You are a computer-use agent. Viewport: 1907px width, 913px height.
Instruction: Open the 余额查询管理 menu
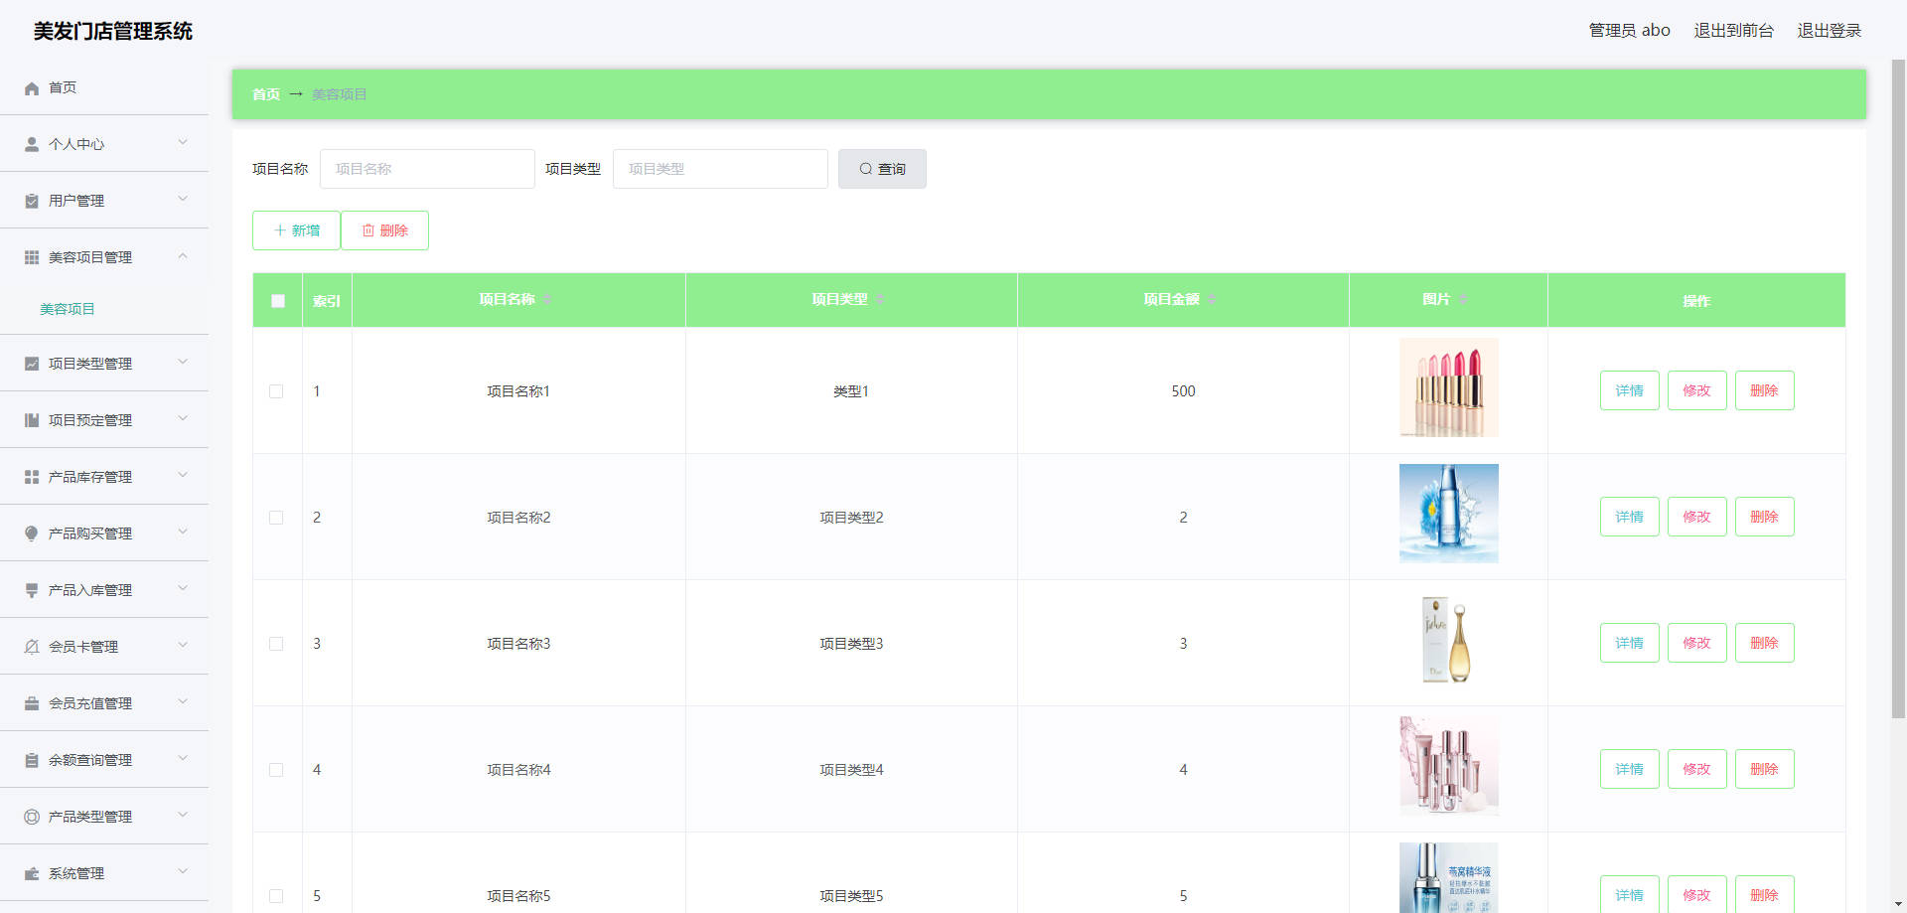(x=104, y=760)
